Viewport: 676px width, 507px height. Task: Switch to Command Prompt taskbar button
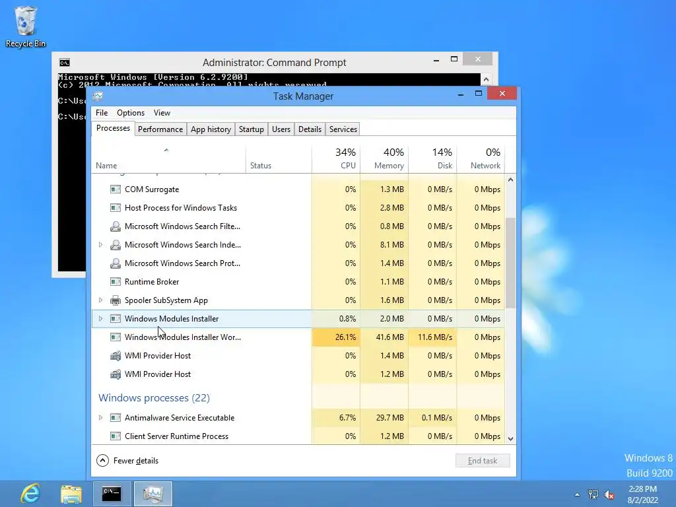[111, 494]
